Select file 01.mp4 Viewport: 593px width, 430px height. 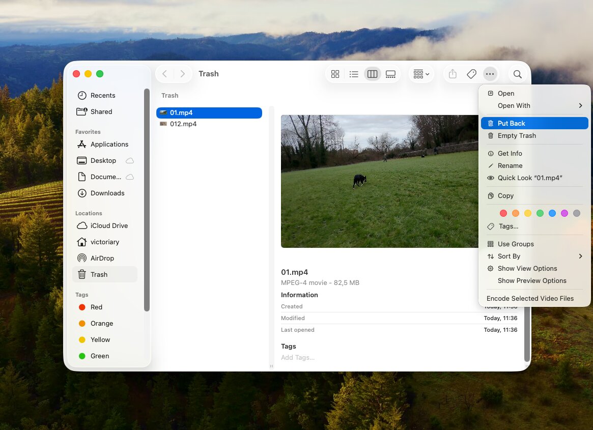(209, 112)
